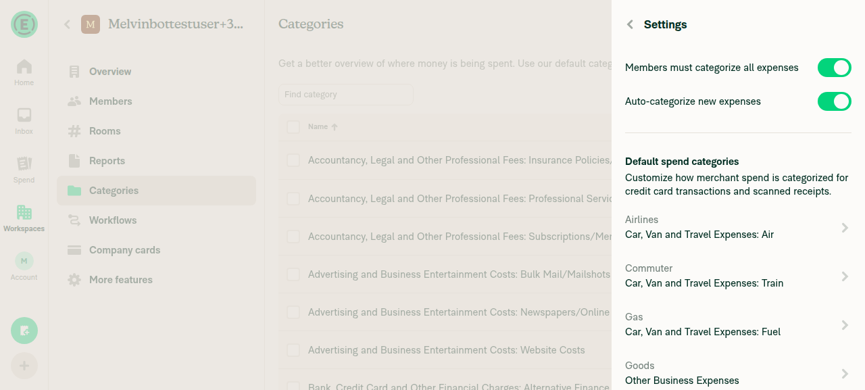Open the Bulk Mail/Mailshots category row
The image size is (865, 390).
click(445, 274)
